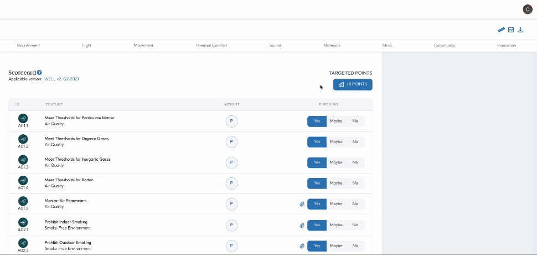Switch to the Nourishment tab

click(28, 45)
